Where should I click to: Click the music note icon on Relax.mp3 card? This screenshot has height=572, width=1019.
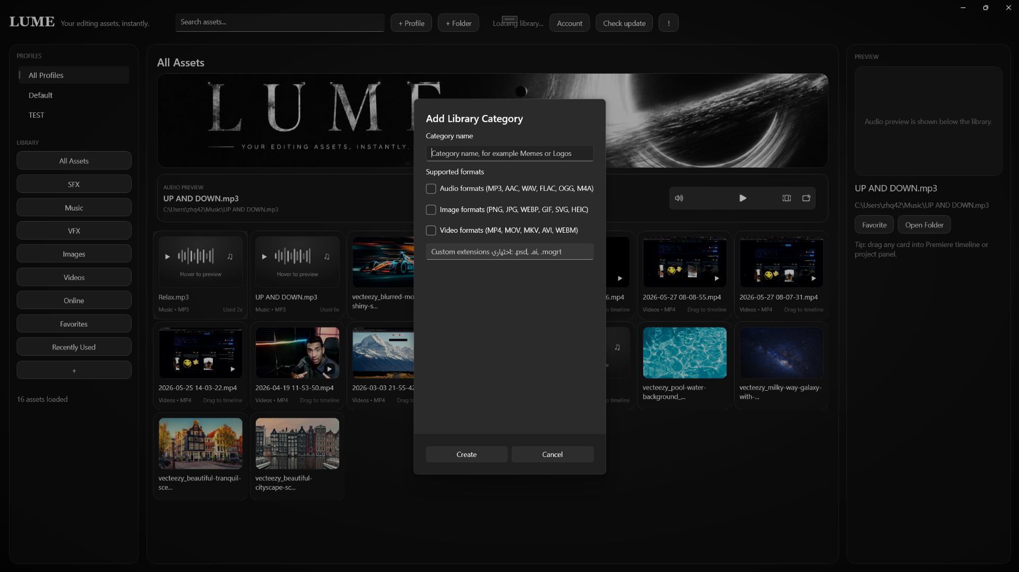click(x=230, y=257)
